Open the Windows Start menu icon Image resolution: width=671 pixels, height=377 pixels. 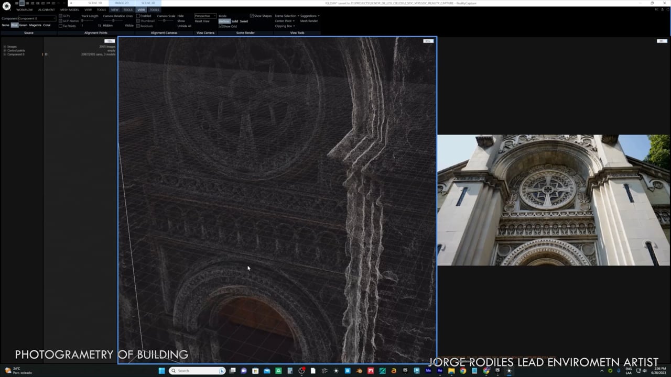[161, 371]
